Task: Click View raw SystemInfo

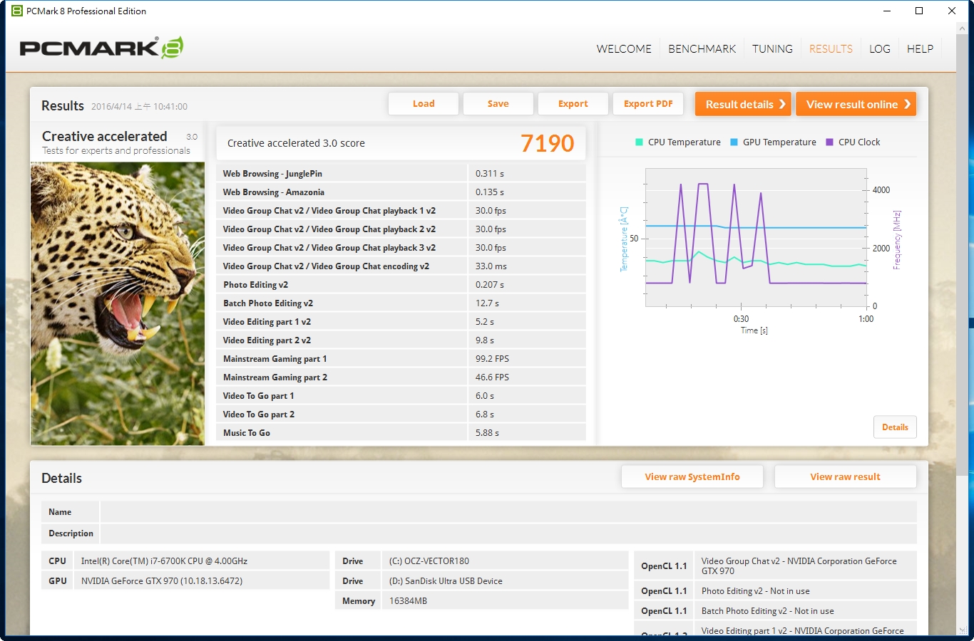Action: (692, 477)
